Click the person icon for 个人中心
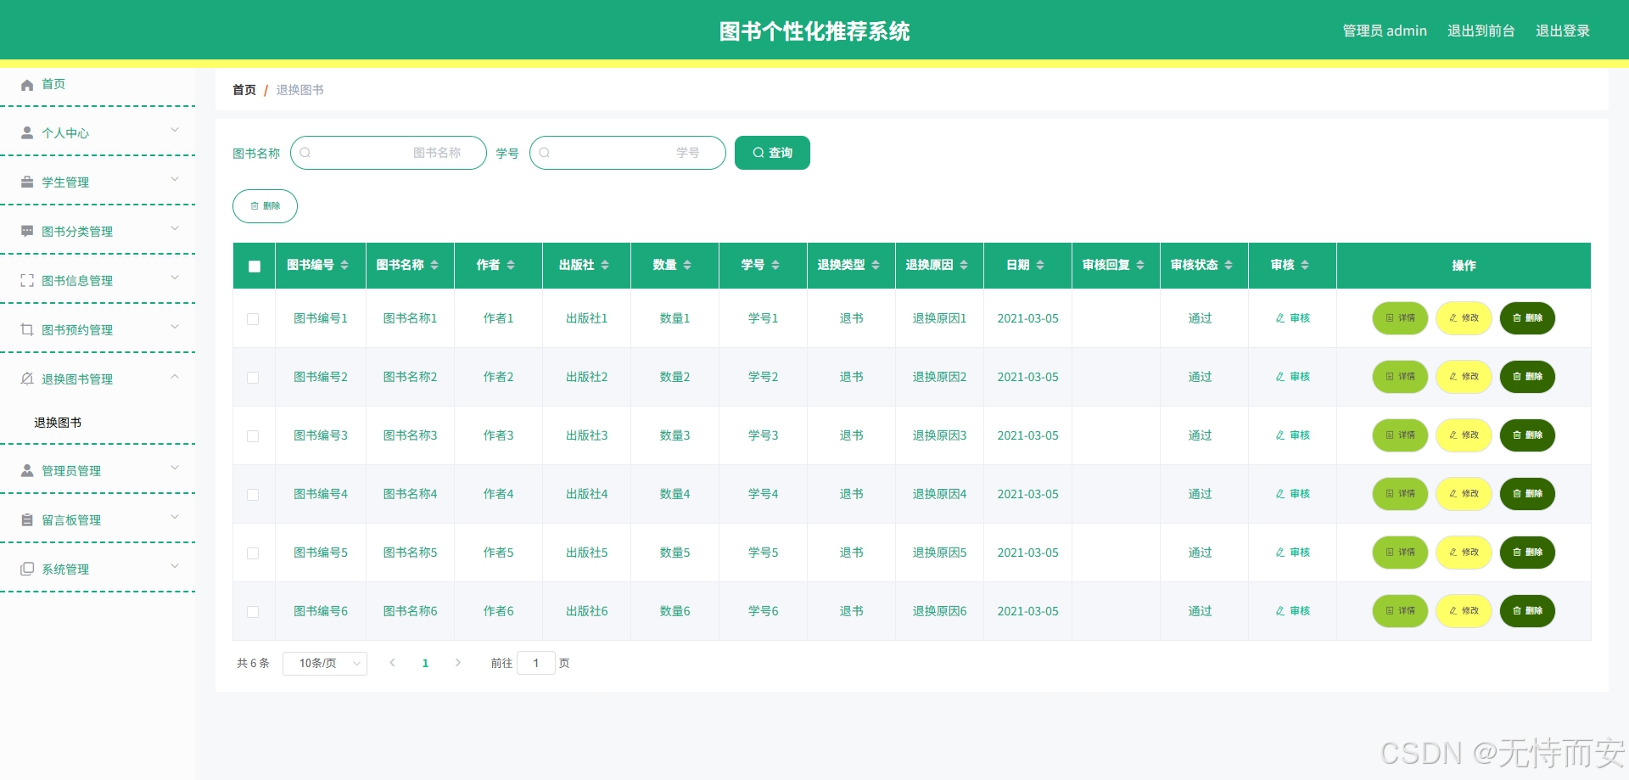Screen dimensions: 1629x780 click(x=27, y=133)
